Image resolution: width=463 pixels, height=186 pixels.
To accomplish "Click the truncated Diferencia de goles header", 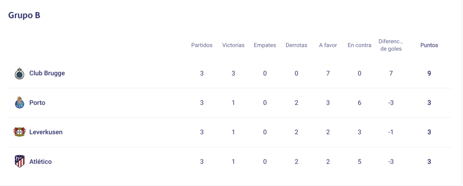I will point(391,45).
